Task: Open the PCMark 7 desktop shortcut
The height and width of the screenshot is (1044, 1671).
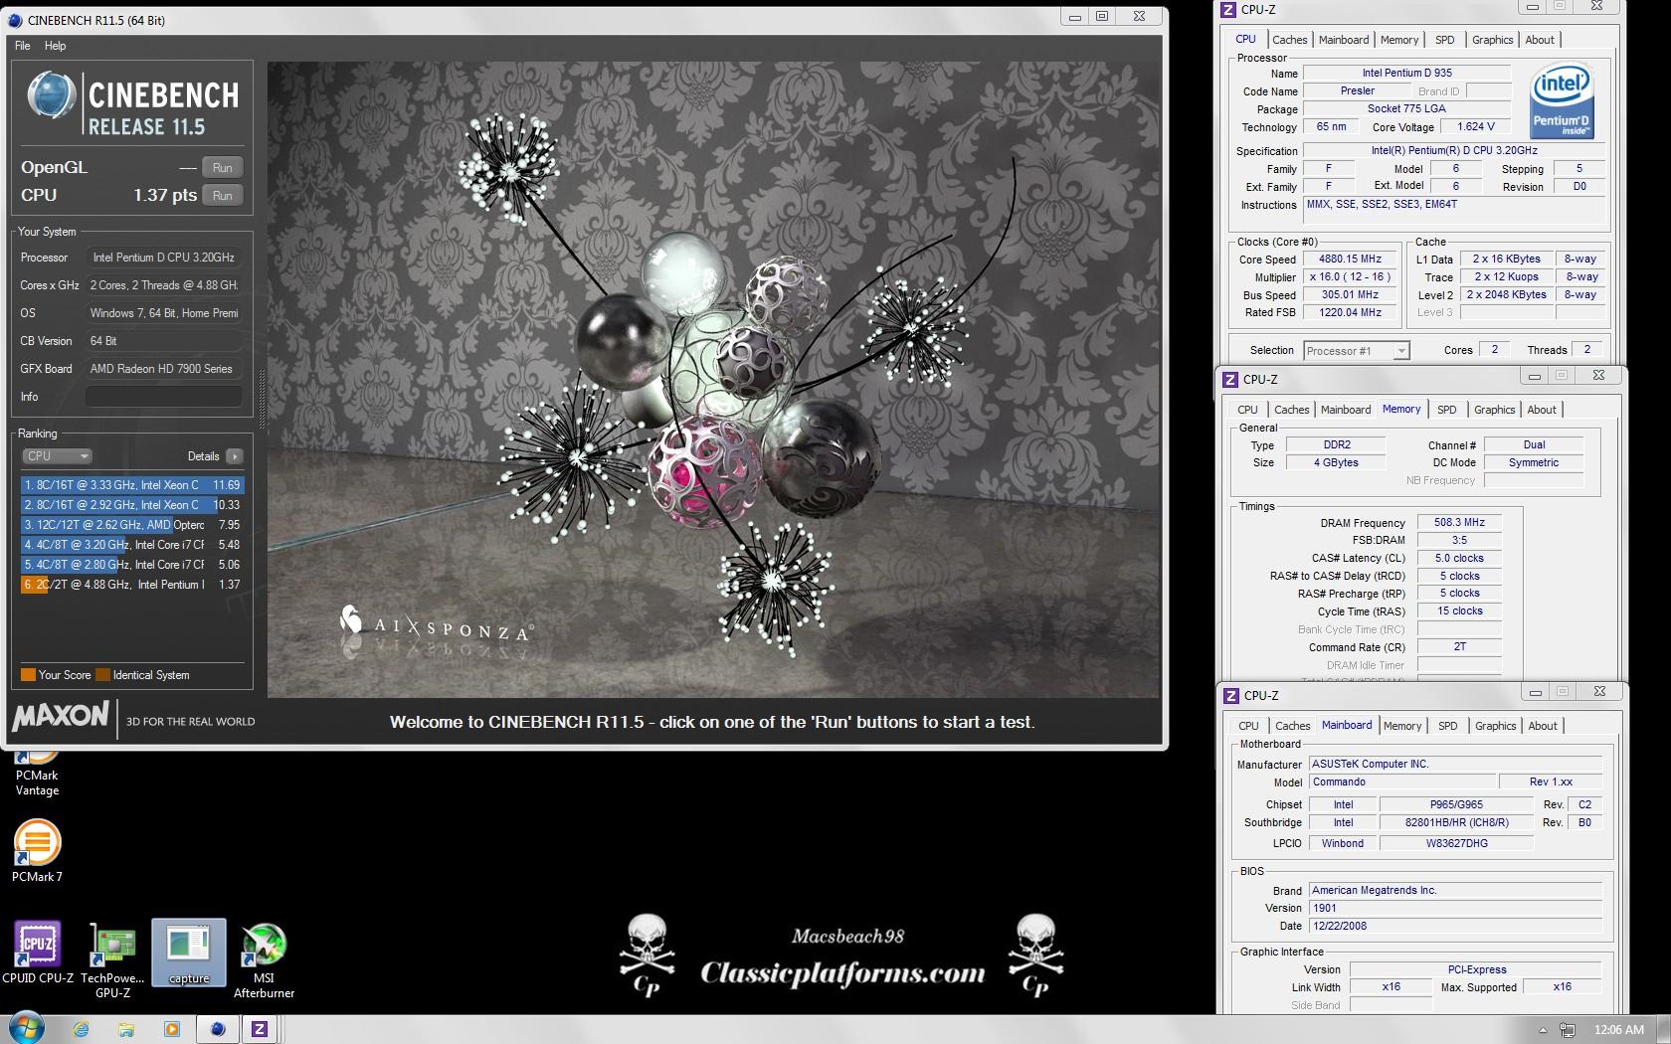Action: tap(37, 851)
